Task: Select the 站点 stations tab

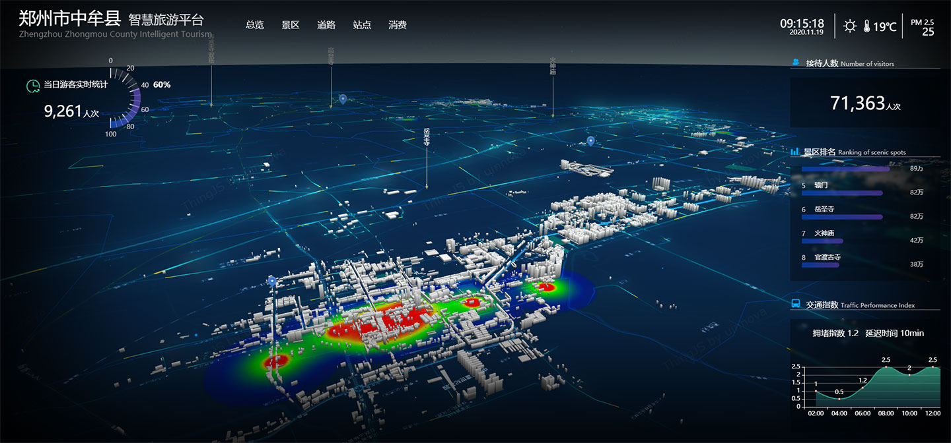Action: pos(362,25)
